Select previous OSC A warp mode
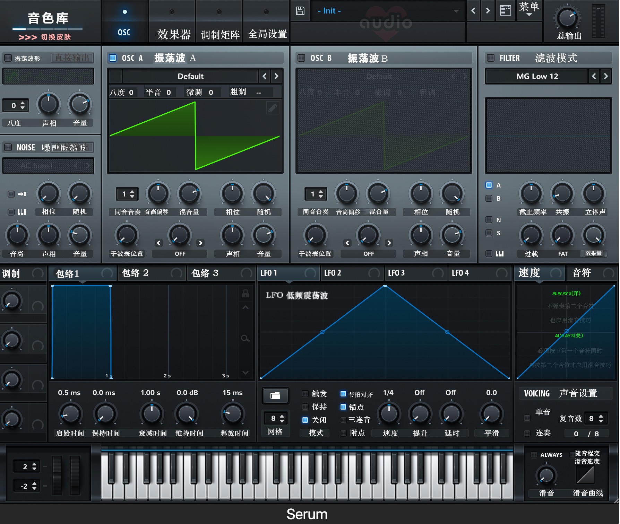Image resolution: width=620 pixels, height=524 pixels. point(159,243)
